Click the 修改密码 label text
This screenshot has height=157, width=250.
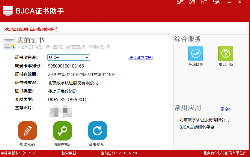27,144
